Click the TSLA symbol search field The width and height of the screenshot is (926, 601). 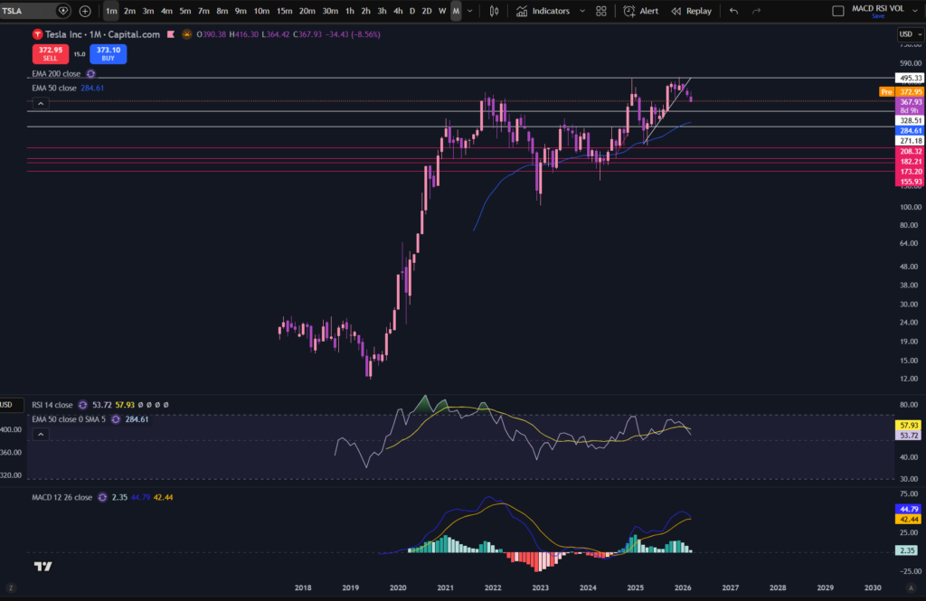(27, 11)
